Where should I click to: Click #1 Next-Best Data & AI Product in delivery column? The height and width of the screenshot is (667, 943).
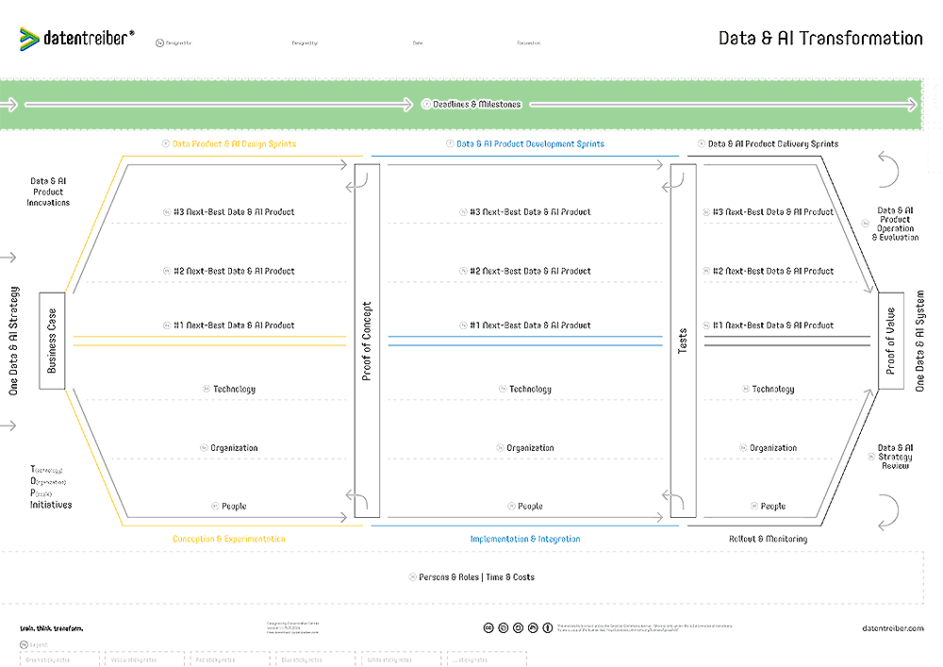point(773,325)
